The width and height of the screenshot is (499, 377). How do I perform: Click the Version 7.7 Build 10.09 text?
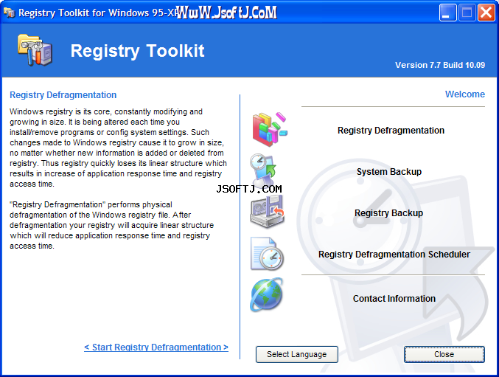coord(440,65)
